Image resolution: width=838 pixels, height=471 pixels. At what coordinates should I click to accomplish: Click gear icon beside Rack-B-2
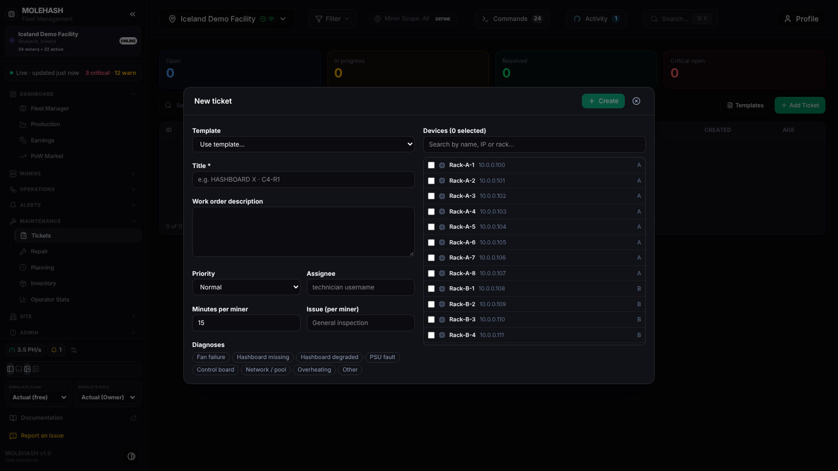(x=442, y=305)
